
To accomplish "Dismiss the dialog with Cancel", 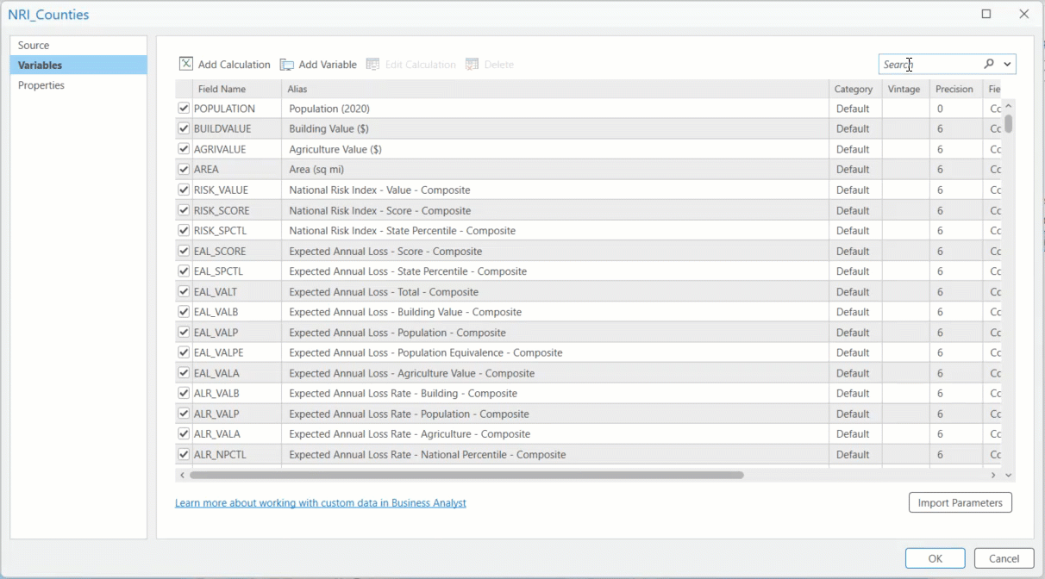I will (1003, 557).
